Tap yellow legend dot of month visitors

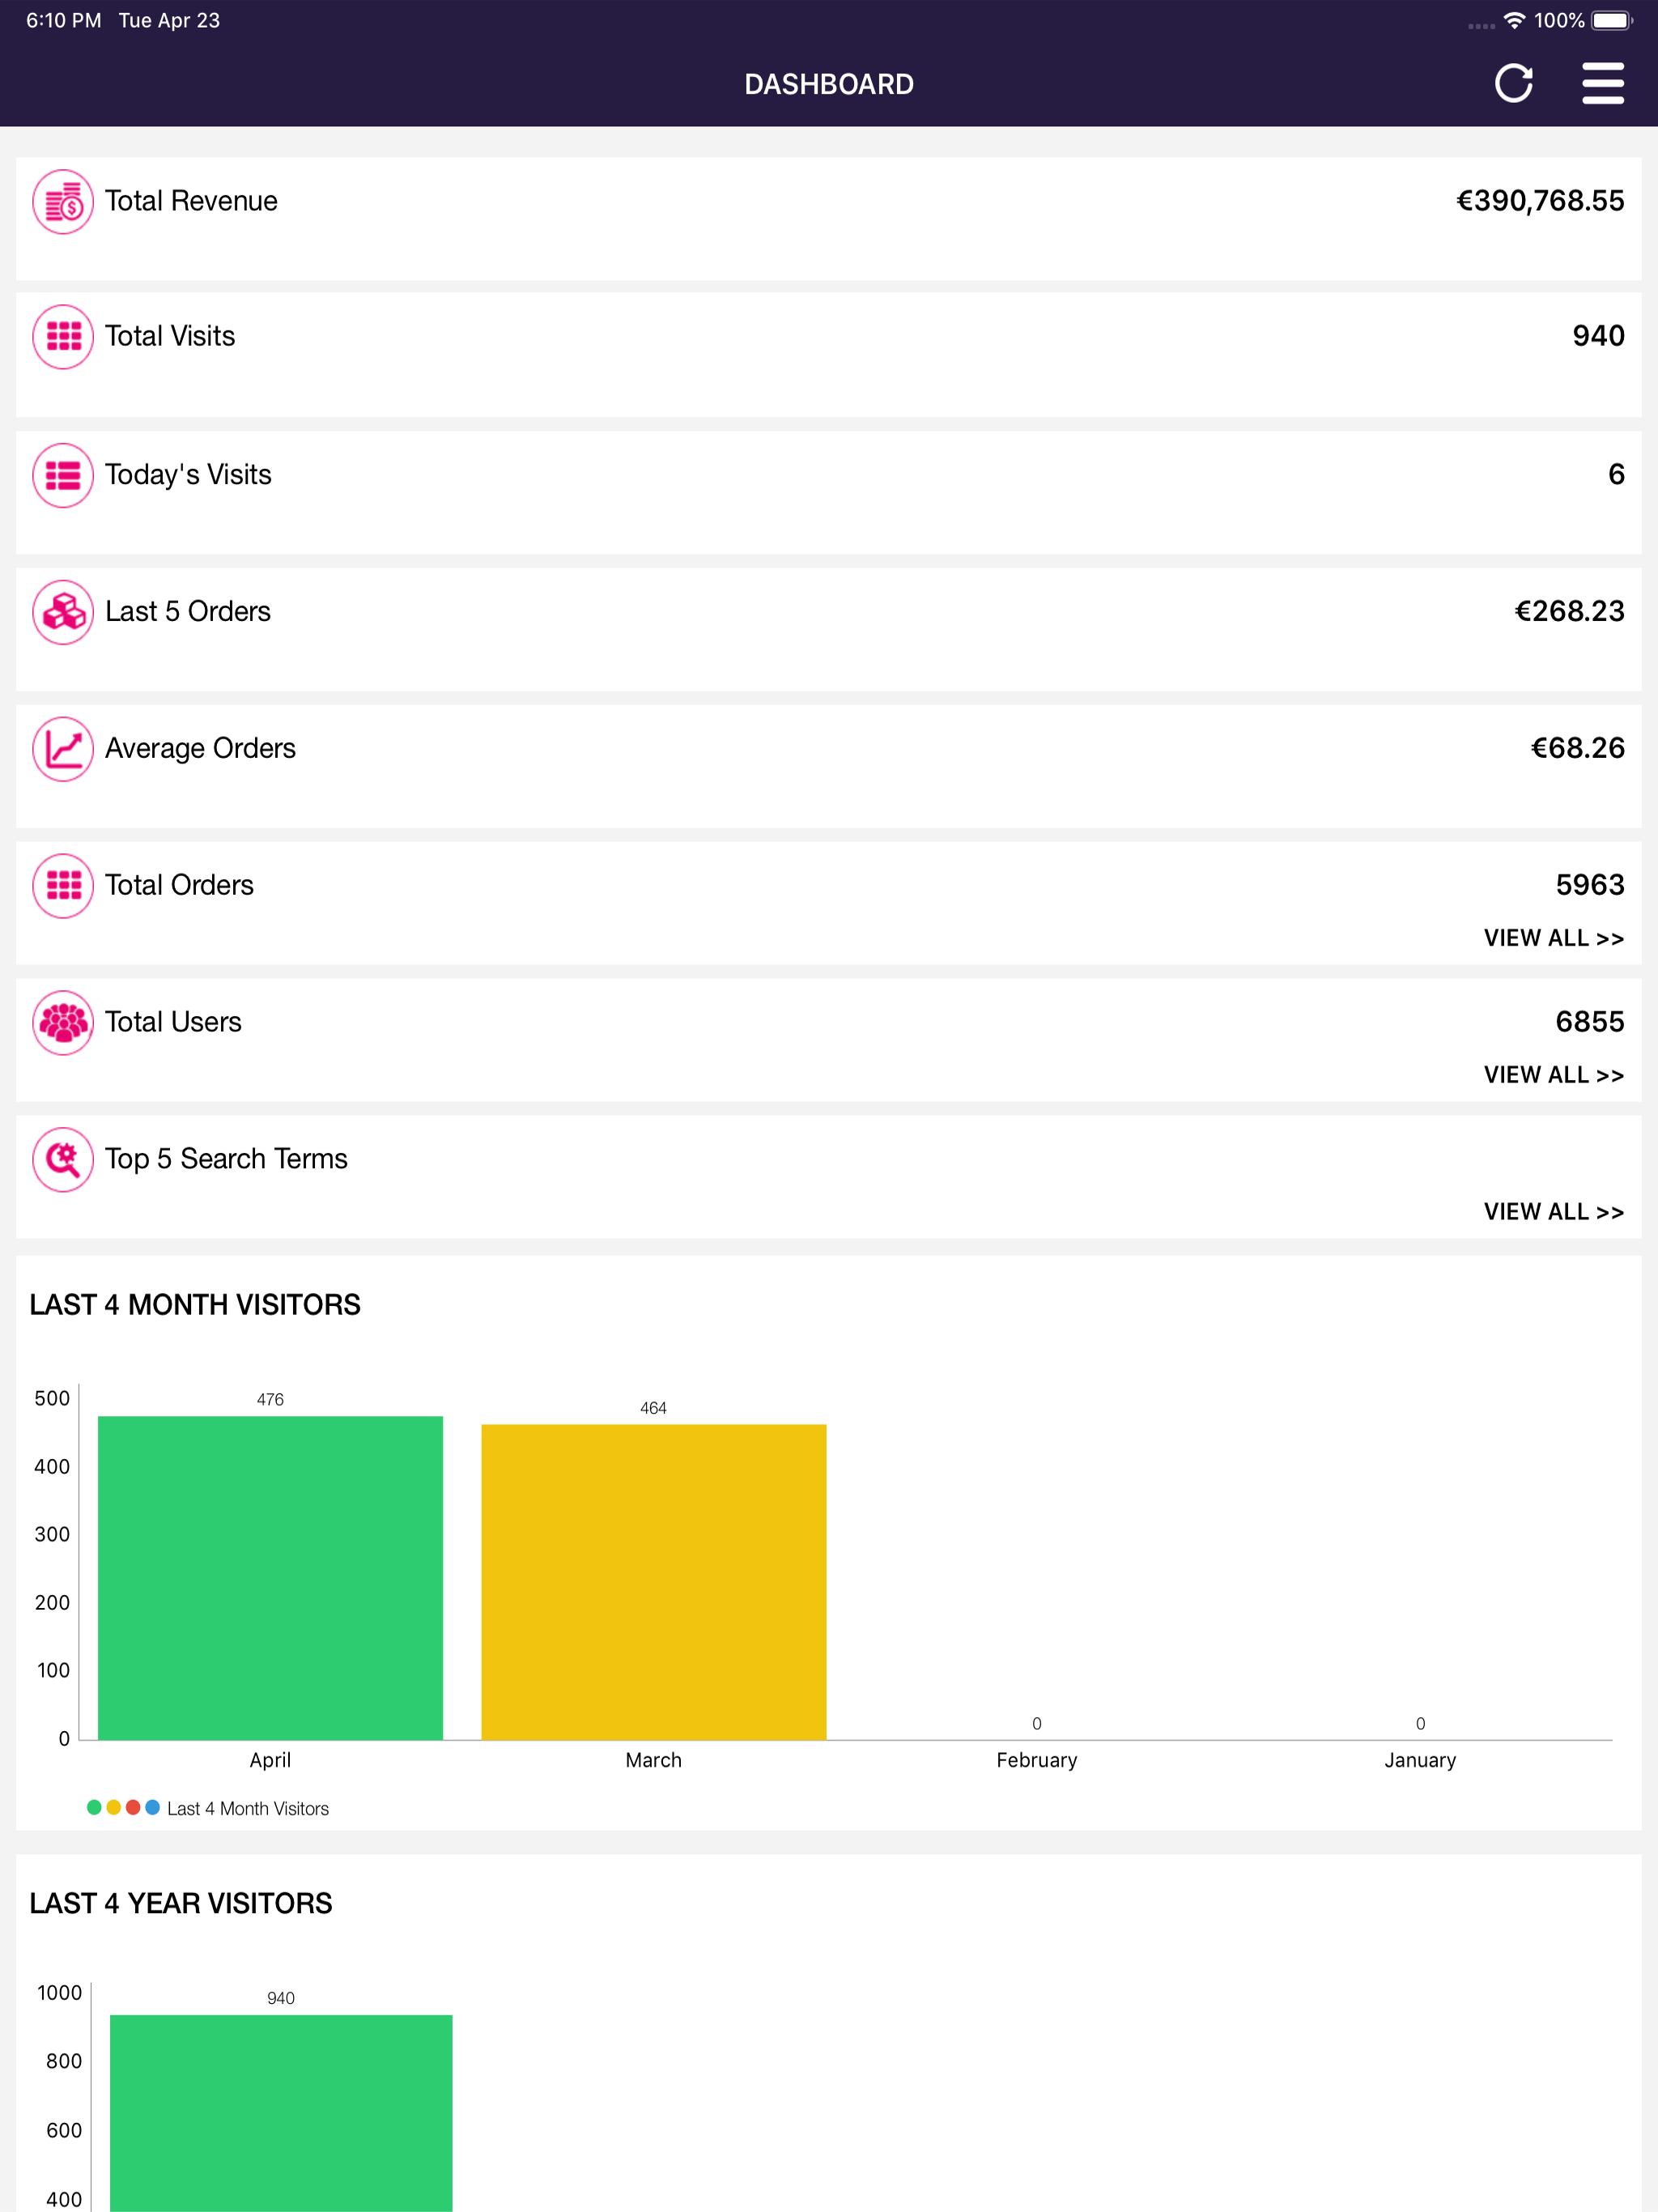(113, 1807)
